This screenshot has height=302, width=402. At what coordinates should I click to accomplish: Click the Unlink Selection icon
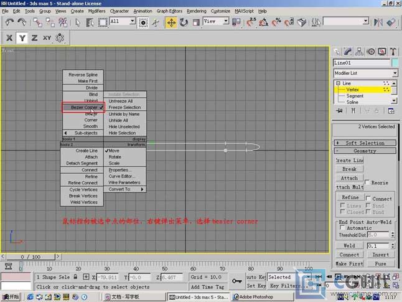pos(50,22)
